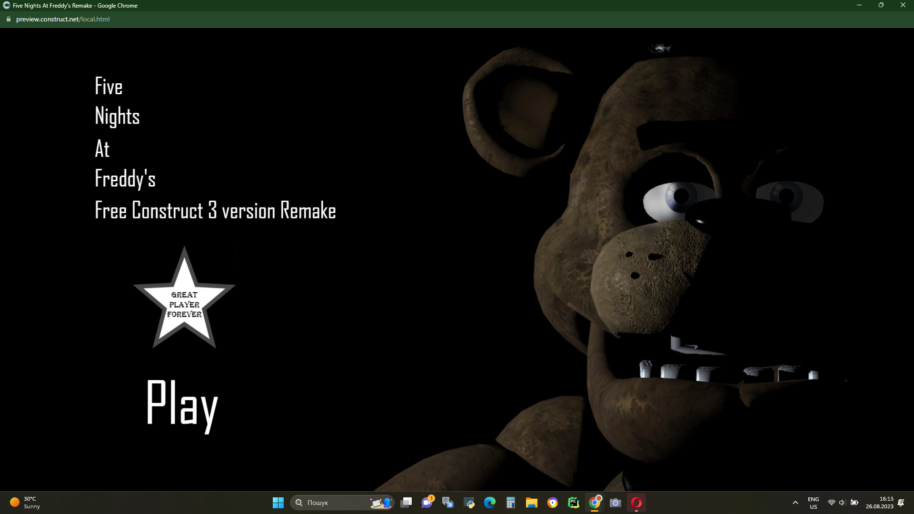
Task: Open the Calculator app on taskbar
Action: (511, 503)
